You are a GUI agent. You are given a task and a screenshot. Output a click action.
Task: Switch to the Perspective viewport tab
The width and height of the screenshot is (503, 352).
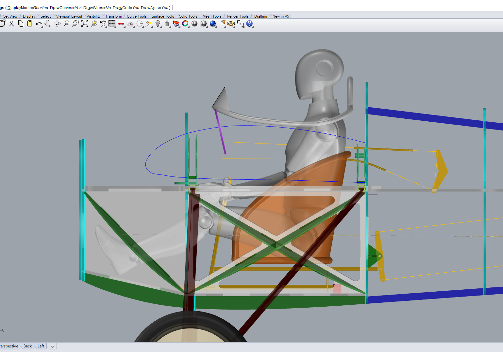point(9,346)
